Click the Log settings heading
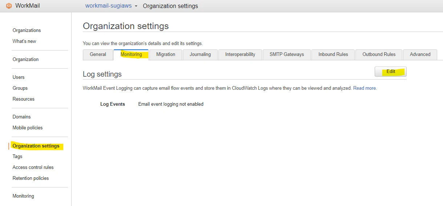Screen dimensions: 443x206 pos(102,74)
